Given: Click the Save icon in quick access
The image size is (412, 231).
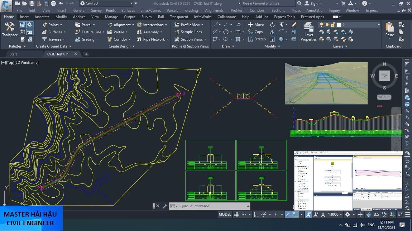Looking at the screenshot, I should click(32, 3).
